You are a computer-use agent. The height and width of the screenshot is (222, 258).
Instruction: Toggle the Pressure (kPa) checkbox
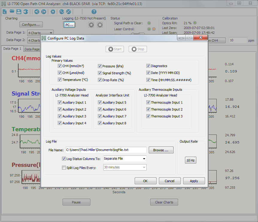point(100,66)
